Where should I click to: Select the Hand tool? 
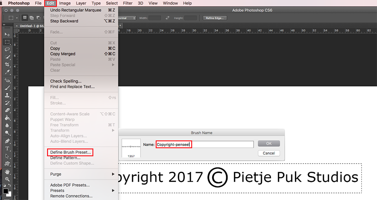click(x=7, y=171)
